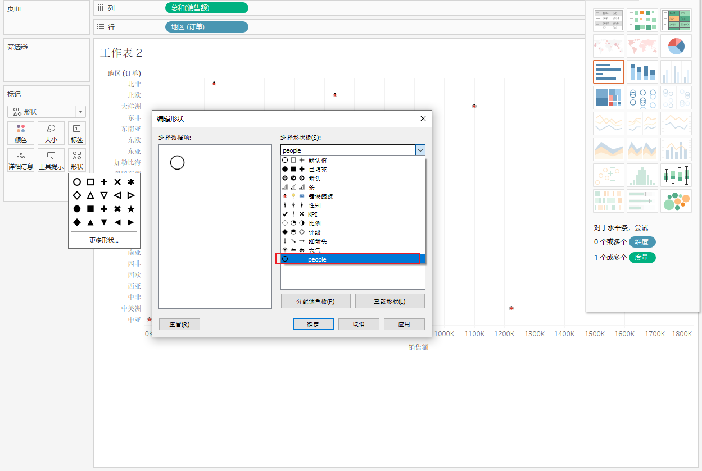Select the circle data item in dialog list
702x471 pixels.
click(177, 163)
